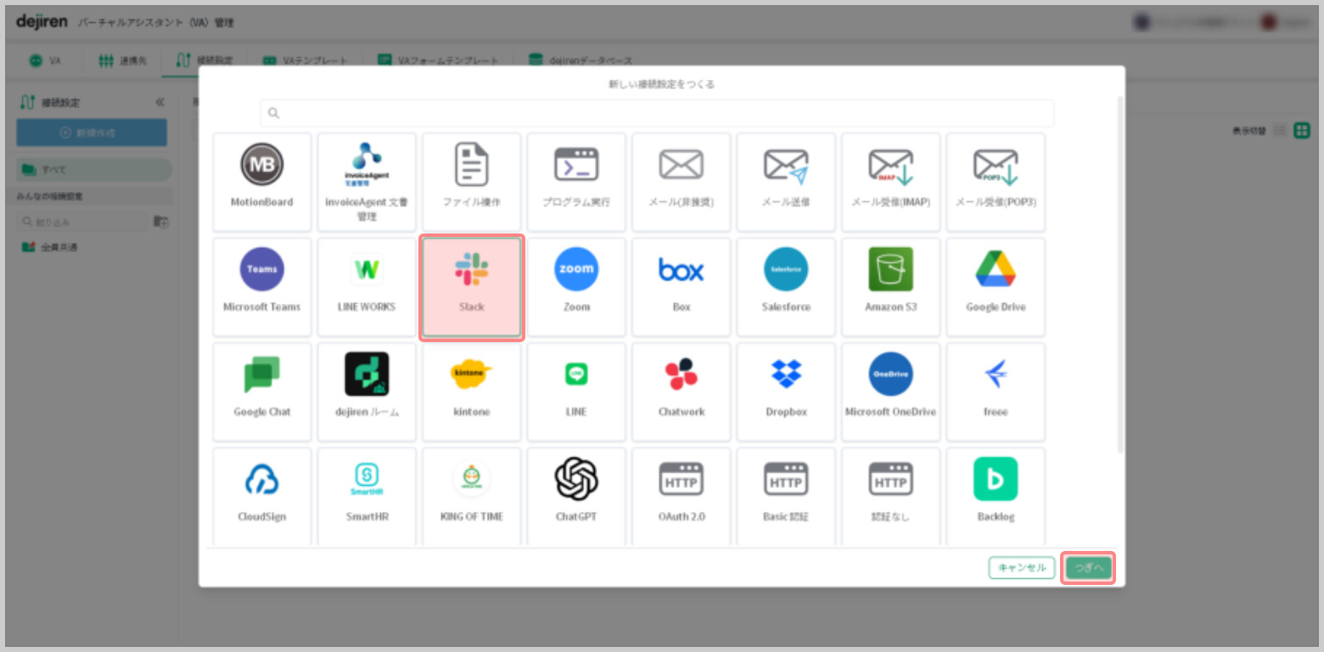This screenshot has height=652, width=1324.
Task: Select メール受信(IMAP) connector
Action: pyautogui.click(x=890, y=182)
